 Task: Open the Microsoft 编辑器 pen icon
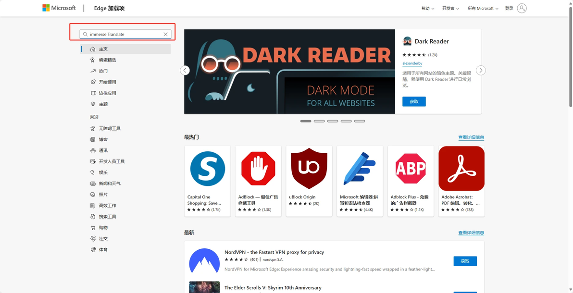[x=360, y=169]
